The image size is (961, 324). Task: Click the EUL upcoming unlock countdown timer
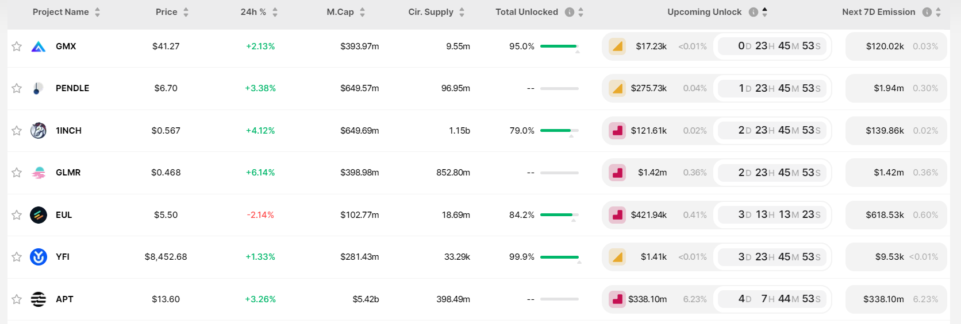(x=779, y=215)
